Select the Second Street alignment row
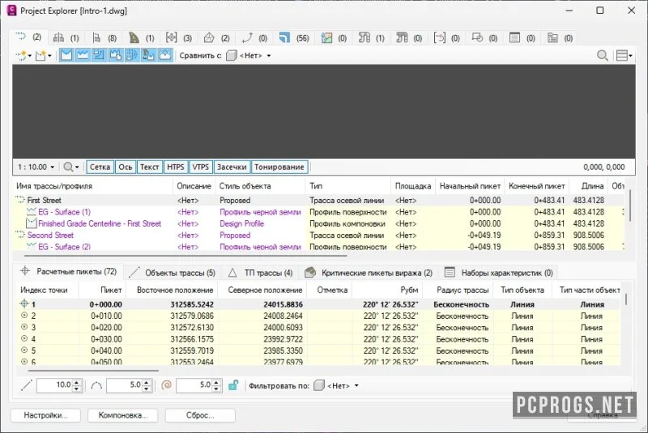648x433 pixels. click(x=318, y=235)
